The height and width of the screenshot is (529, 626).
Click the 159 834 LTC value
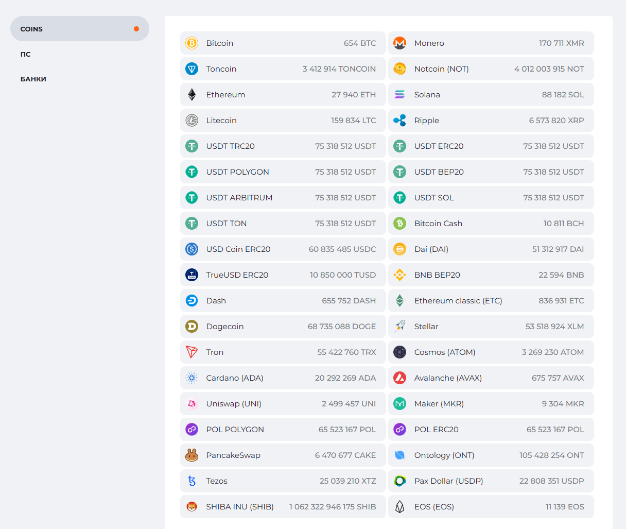click(354, 121)
